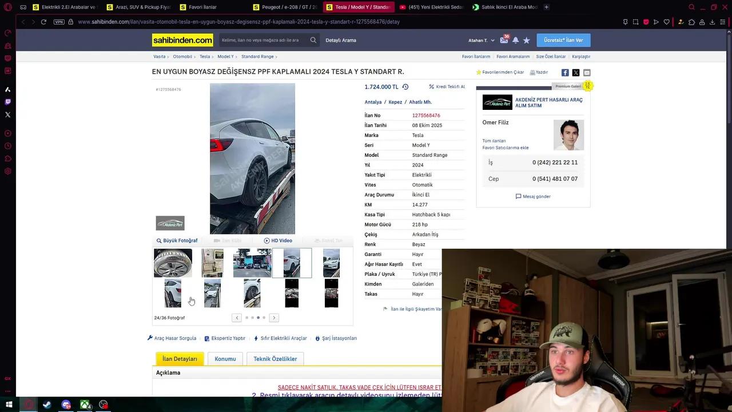Click the listing number 1275568476
The image size is (732, 412).
coord(426,116)
